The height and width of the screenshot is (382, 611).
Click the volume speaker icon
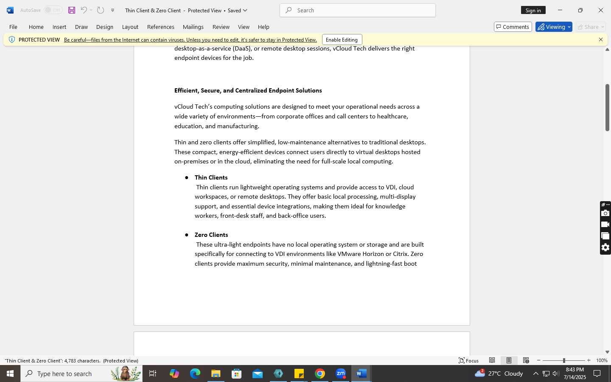tap(556, 374)
